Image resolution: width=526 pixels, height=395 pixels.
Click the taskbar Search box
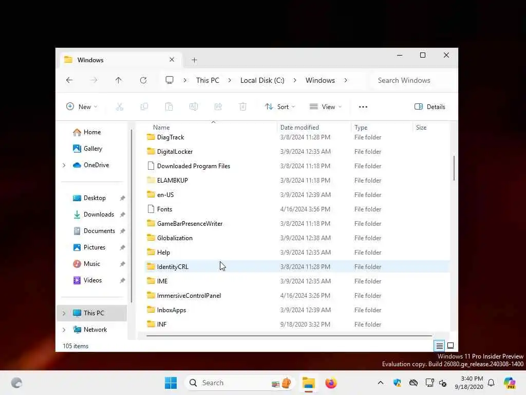[239, 383]
